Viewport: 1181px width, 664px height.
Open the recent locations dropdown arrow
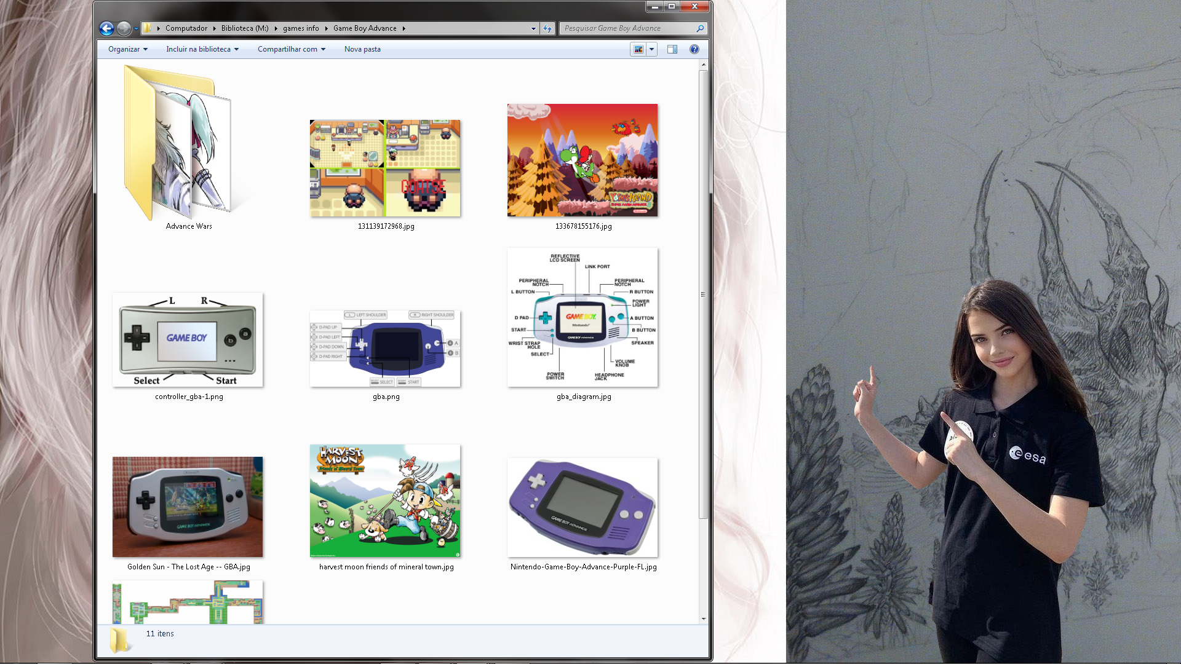[136, 29]
